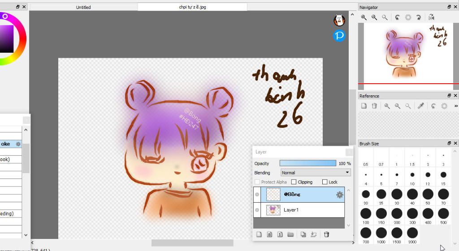
Task: Select brush size 10
Action: tap(412, 177)
